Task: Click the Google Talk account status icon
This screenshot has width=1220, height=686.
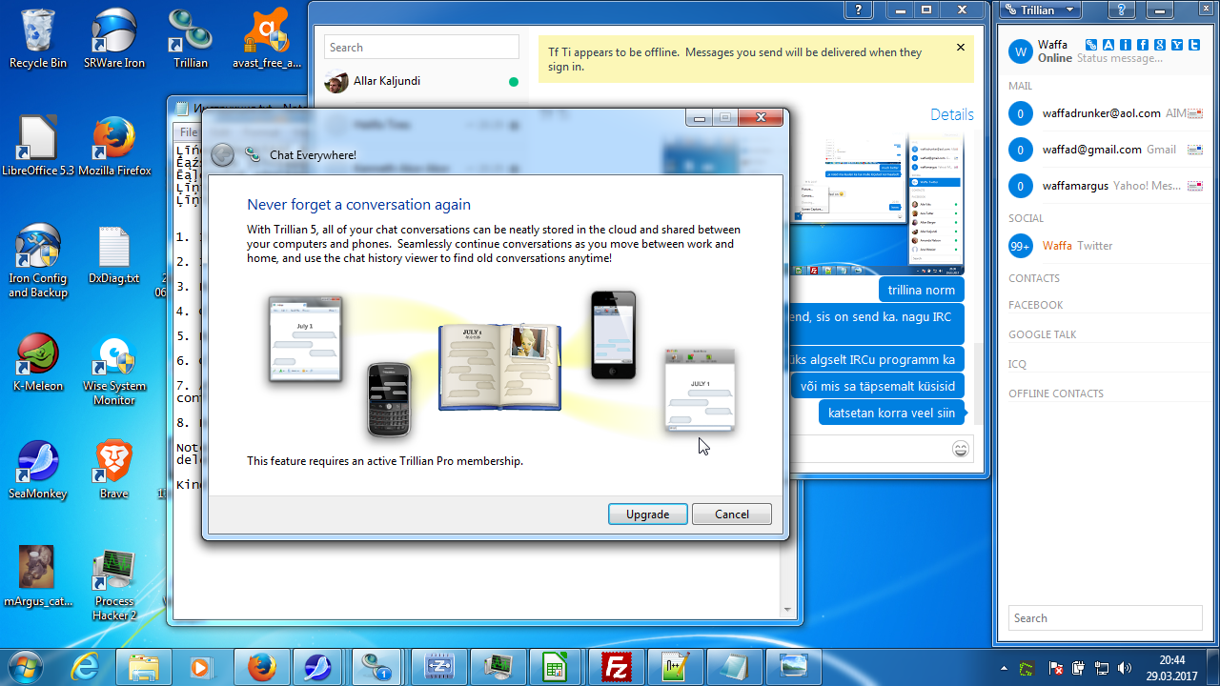Action: (1160, 45)
